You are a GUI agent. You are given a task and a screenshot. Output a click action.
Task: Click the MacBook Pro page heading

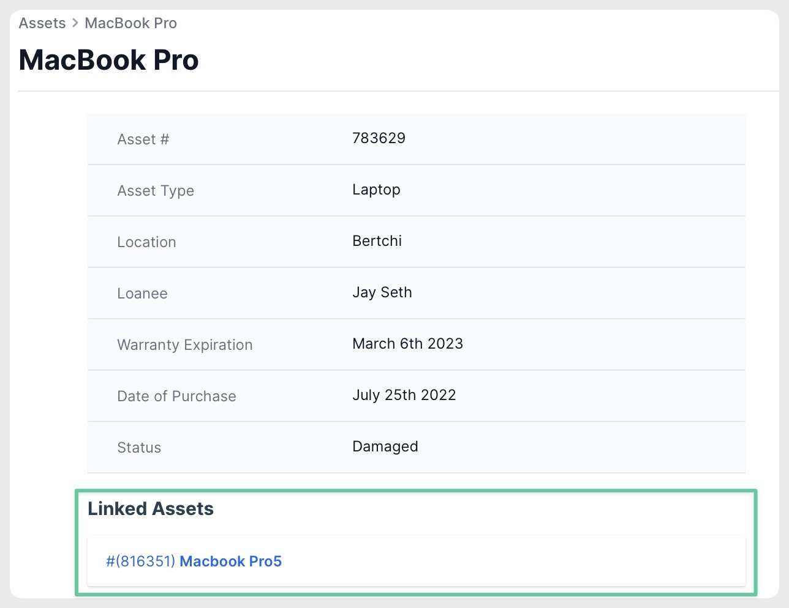pos(109,60)
